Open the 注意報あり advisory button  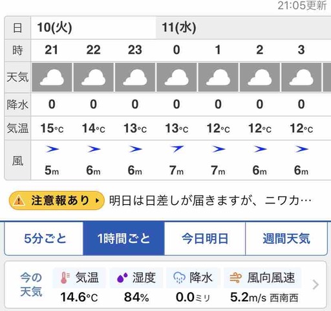57,200
